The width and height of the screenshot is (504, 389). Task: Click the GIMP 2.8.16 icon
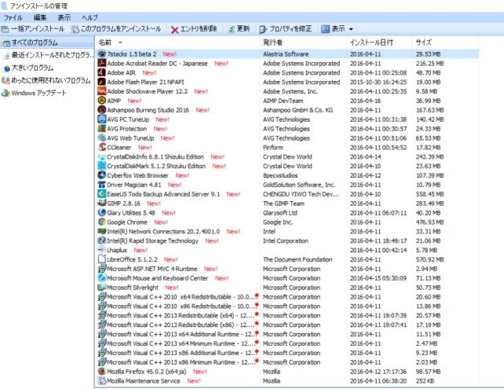point(101,204)
